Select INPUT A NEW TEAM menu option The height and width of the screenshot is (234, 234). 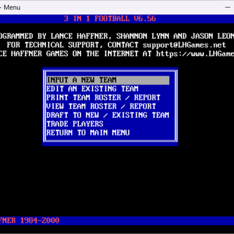click(x=108, y=80)
